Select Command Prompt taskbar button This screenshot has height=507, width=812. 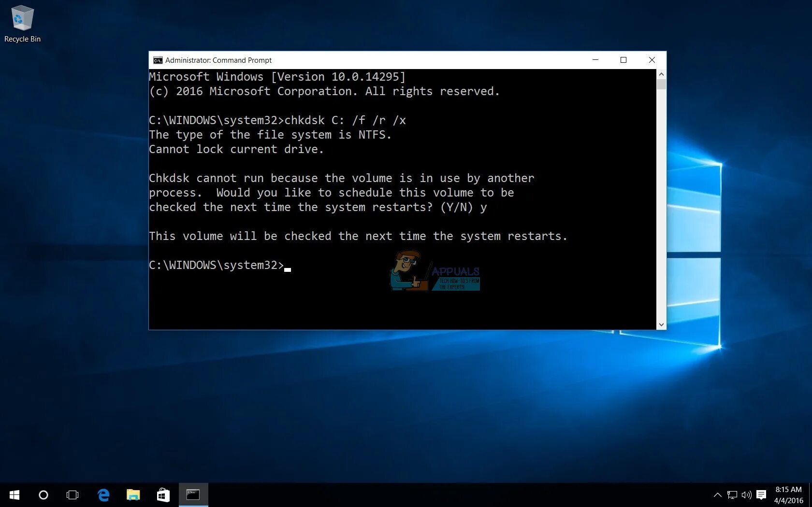pos(193,495)
